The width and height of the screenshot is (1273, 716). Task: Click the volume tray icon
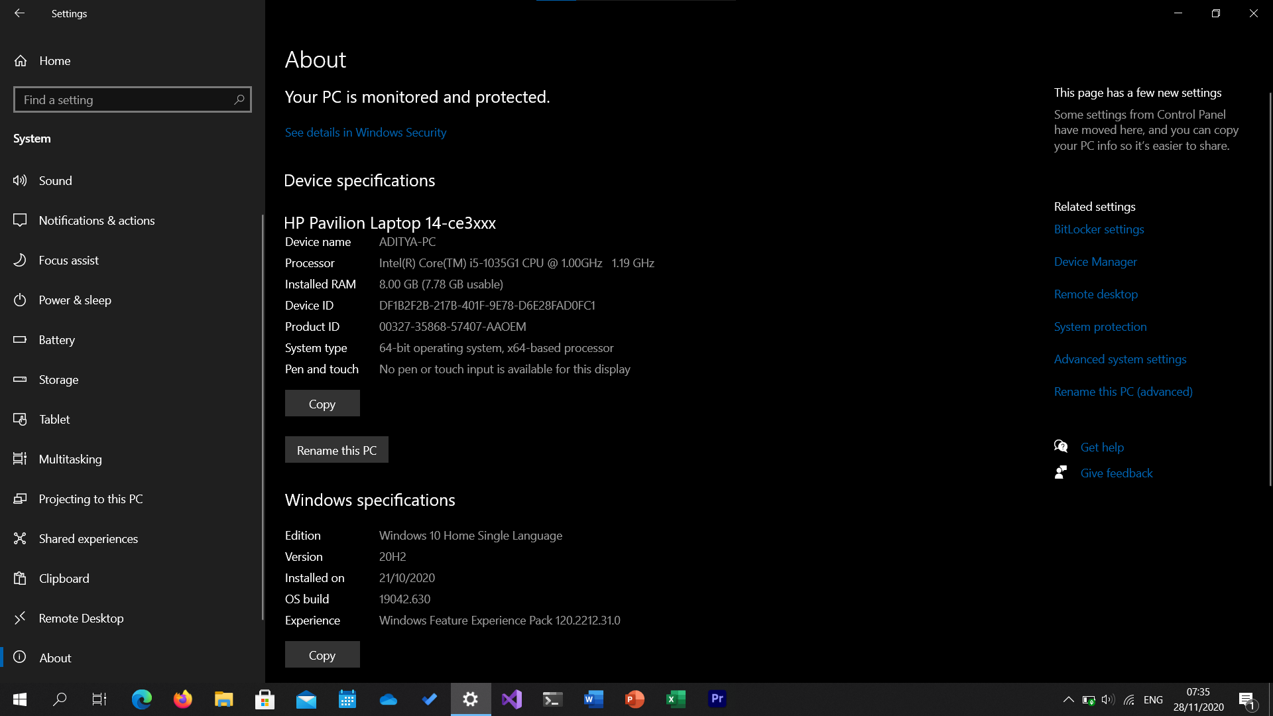pos(1108,699)
